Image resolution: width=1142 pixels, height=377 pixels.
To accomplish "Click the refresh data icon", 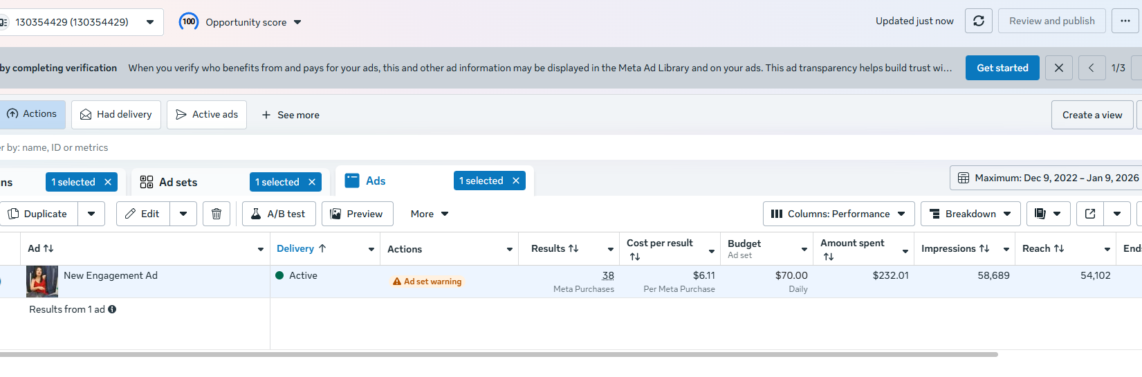I will pyautogui.click(x=979, y=21).
